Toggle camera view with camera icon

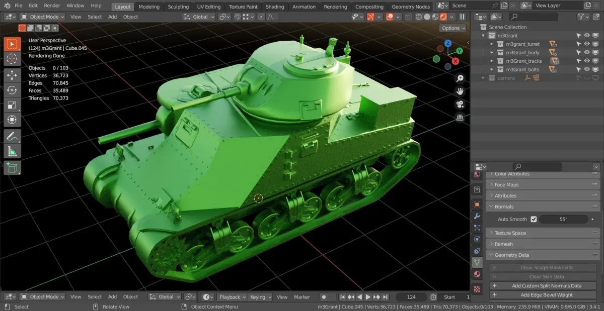click(x=460, y=105)
